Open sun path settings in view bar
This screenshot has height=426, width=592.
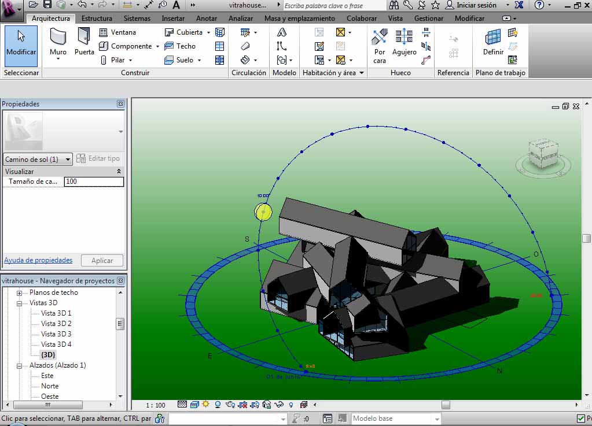pos(205,405)
